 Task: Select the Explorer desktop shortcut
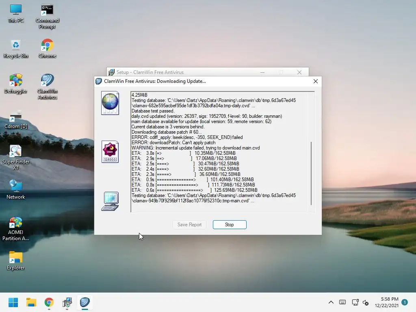click(x=16, y=260)
